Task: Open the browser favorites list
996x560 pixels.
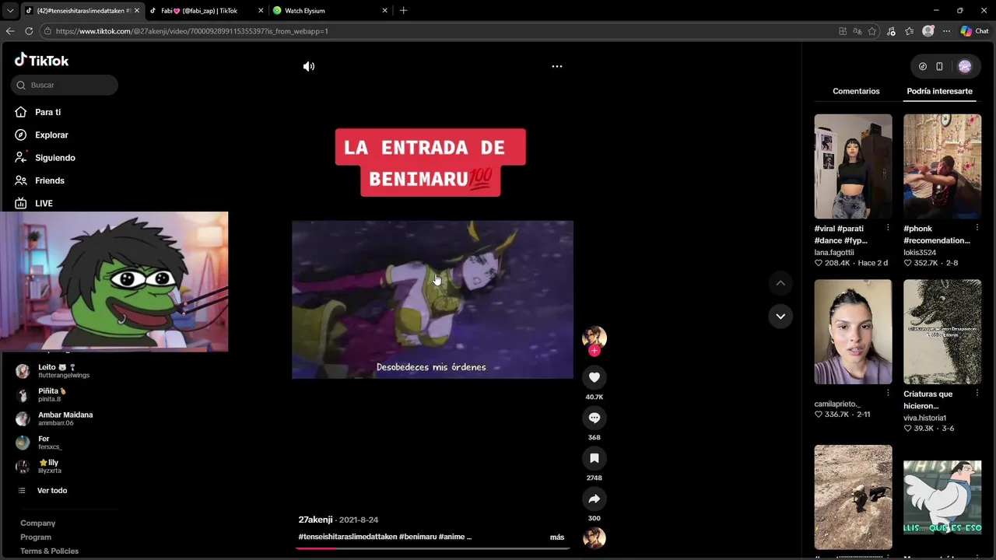Action: click(x=910, y=31)
